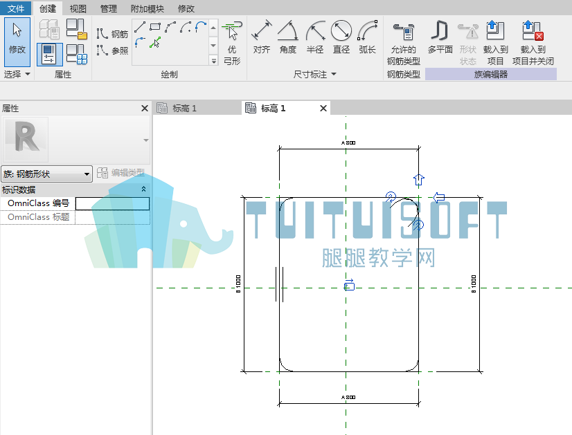Collapse the 标识数据 section

143,189
